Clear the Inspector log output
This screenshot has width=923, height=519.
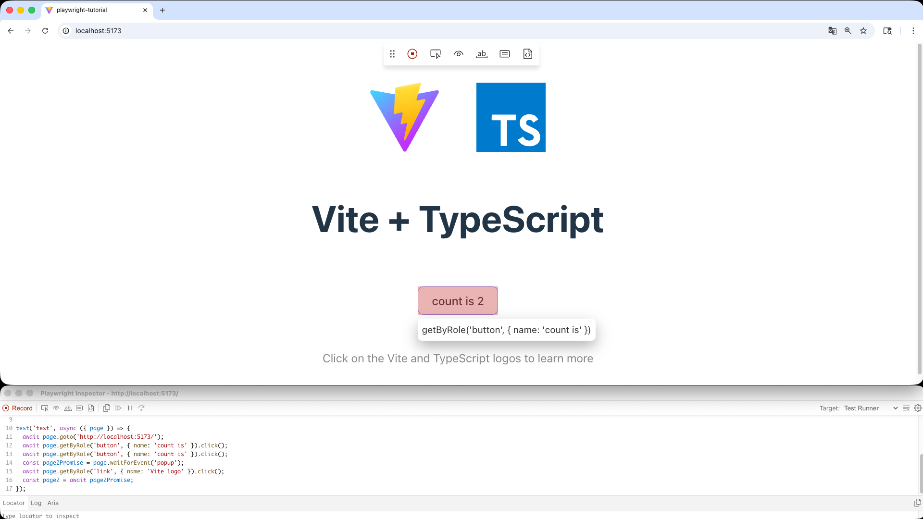[906, 408]
